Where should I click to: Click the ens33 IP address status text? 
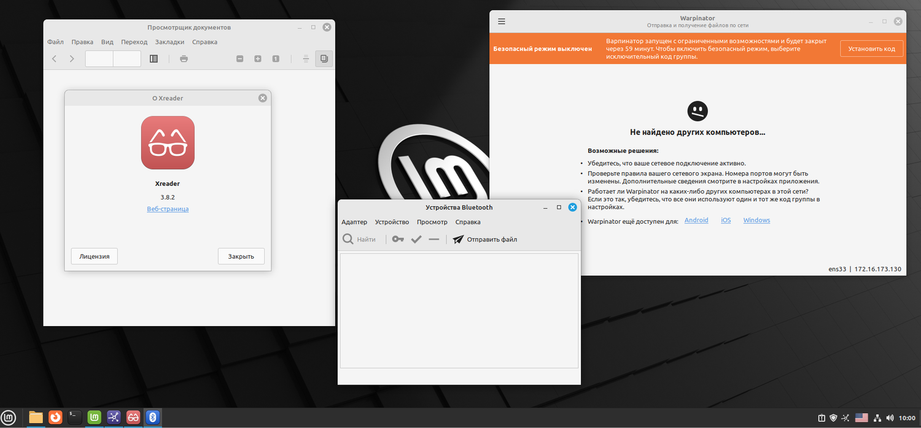pyautogui.click(x=865, y=269)
